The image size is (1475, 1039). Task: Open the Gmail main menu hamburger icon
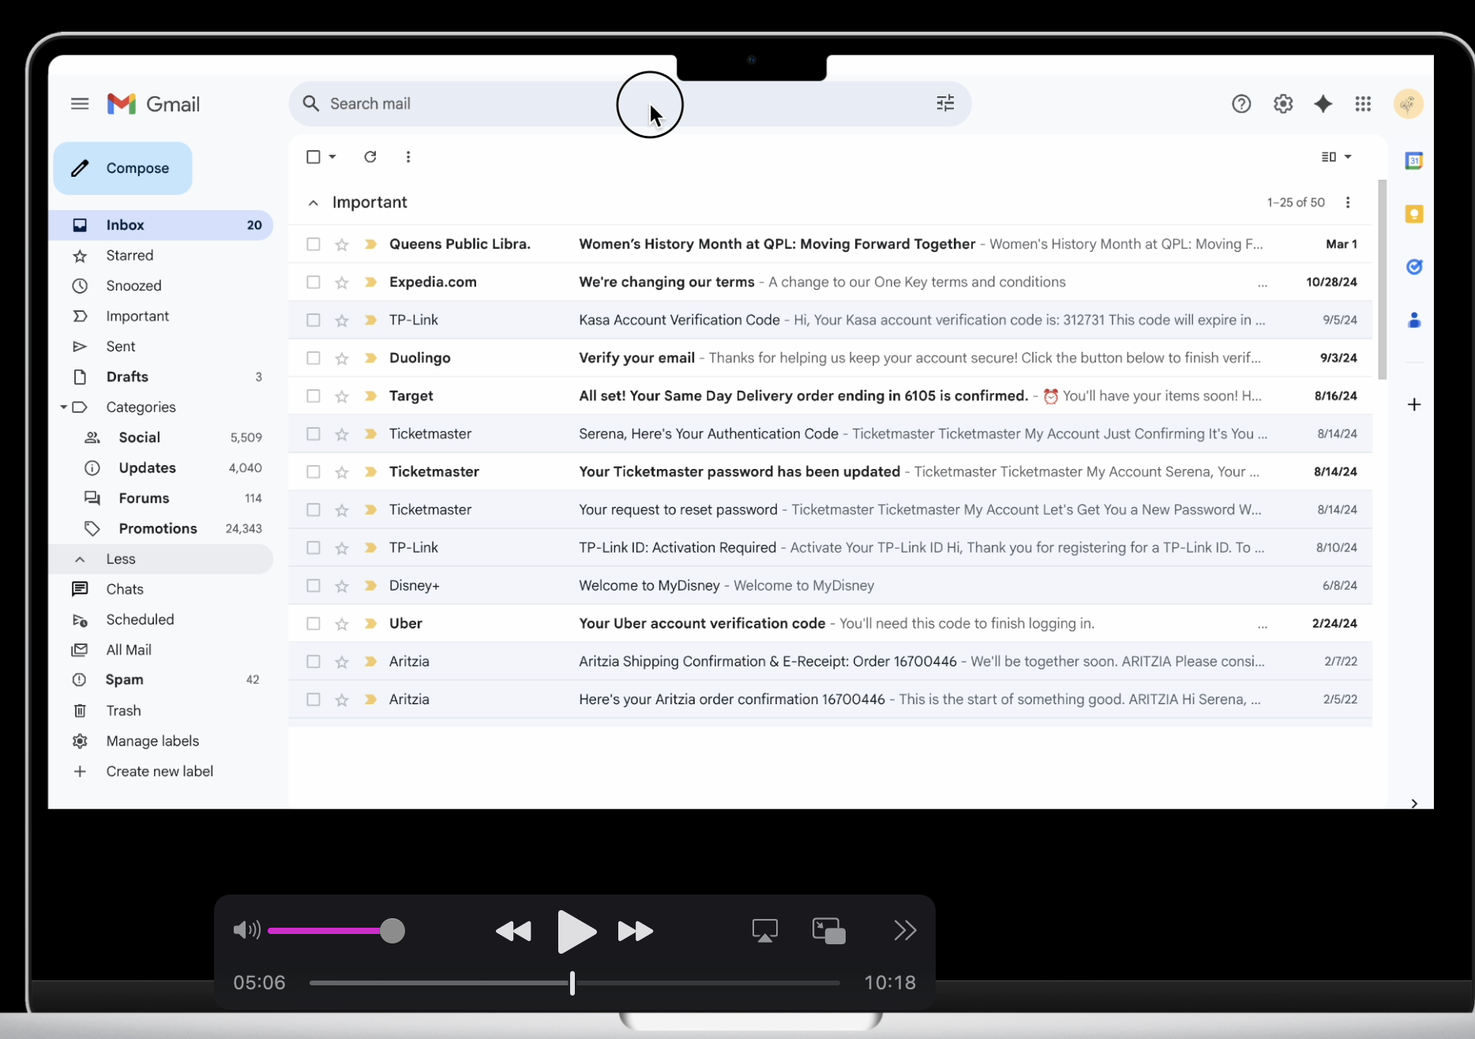(80, 103)
